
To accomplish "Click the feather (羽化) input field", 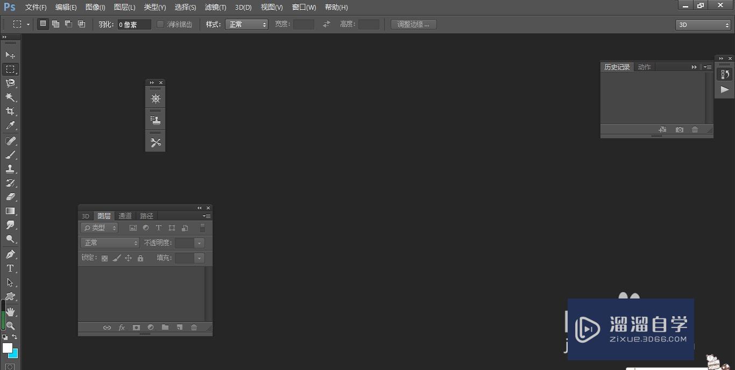I will click(135, 25).
